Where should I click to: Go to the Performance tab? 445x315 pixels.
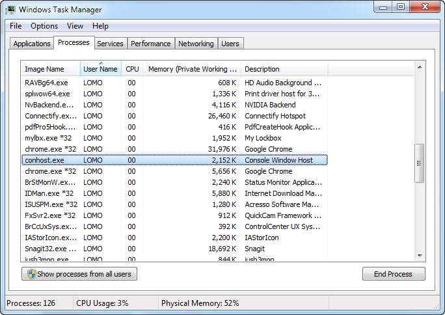tap(151, 44)
